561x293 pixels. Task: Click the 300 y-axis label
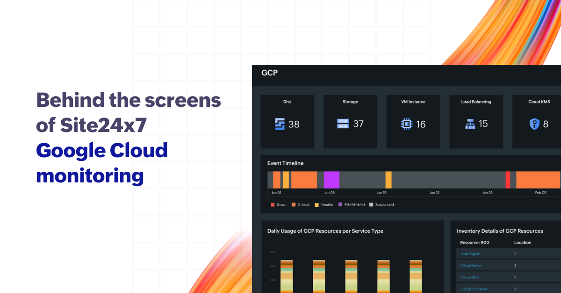(272, 252)
